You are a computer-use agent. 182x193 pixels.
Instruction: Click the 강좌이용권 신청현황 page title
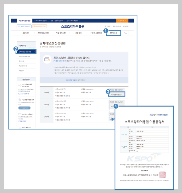[53, 43]
